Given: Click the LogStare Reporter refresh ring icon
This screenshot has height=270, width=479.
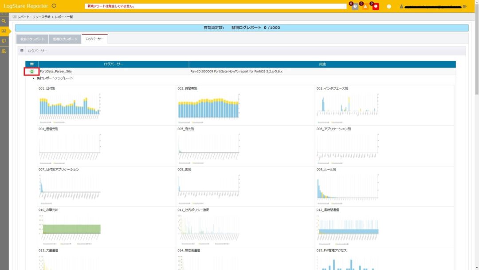Looking at the screenshot, I should (x=54, y=6).
